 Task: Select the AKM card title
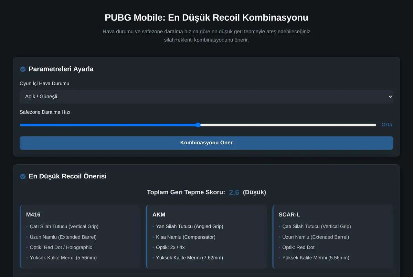point(159,214)
